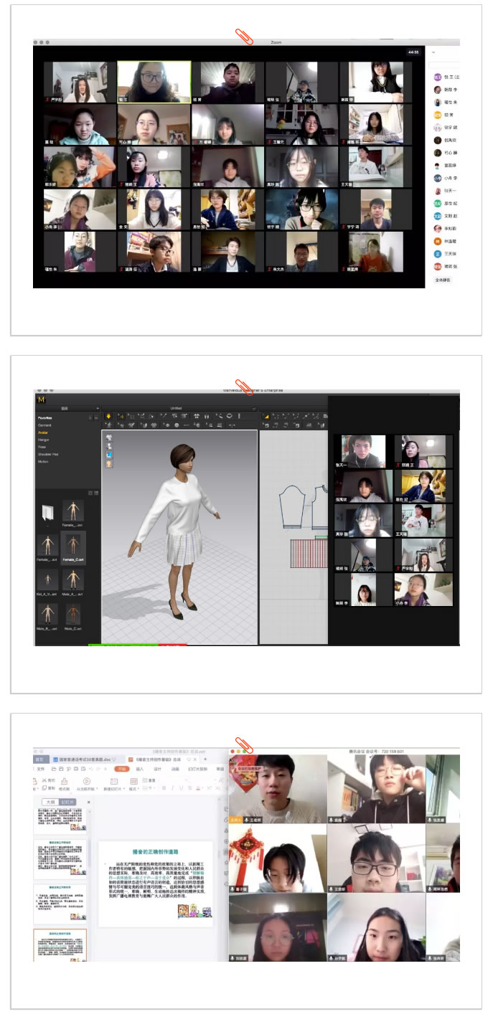This screenshot has width=493, height=1027.
Task: Select the Female_C.avt avatar thumbnail
Action: [73, 549]
